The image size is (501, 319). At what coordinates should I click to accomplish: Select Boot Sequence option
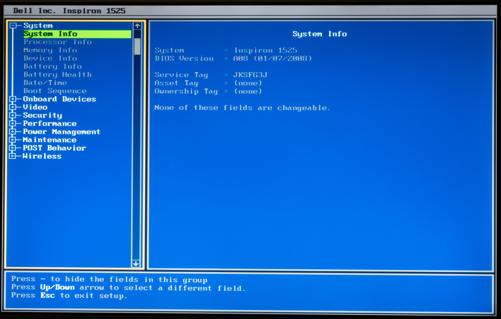55,91
